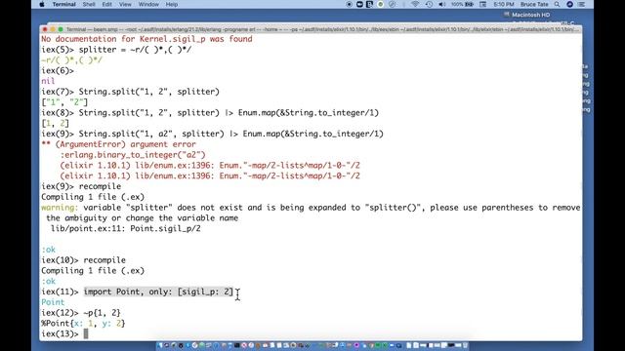Open the Apple menu
The width and height of the screenshot is (625, 351).
coord(42,4)
